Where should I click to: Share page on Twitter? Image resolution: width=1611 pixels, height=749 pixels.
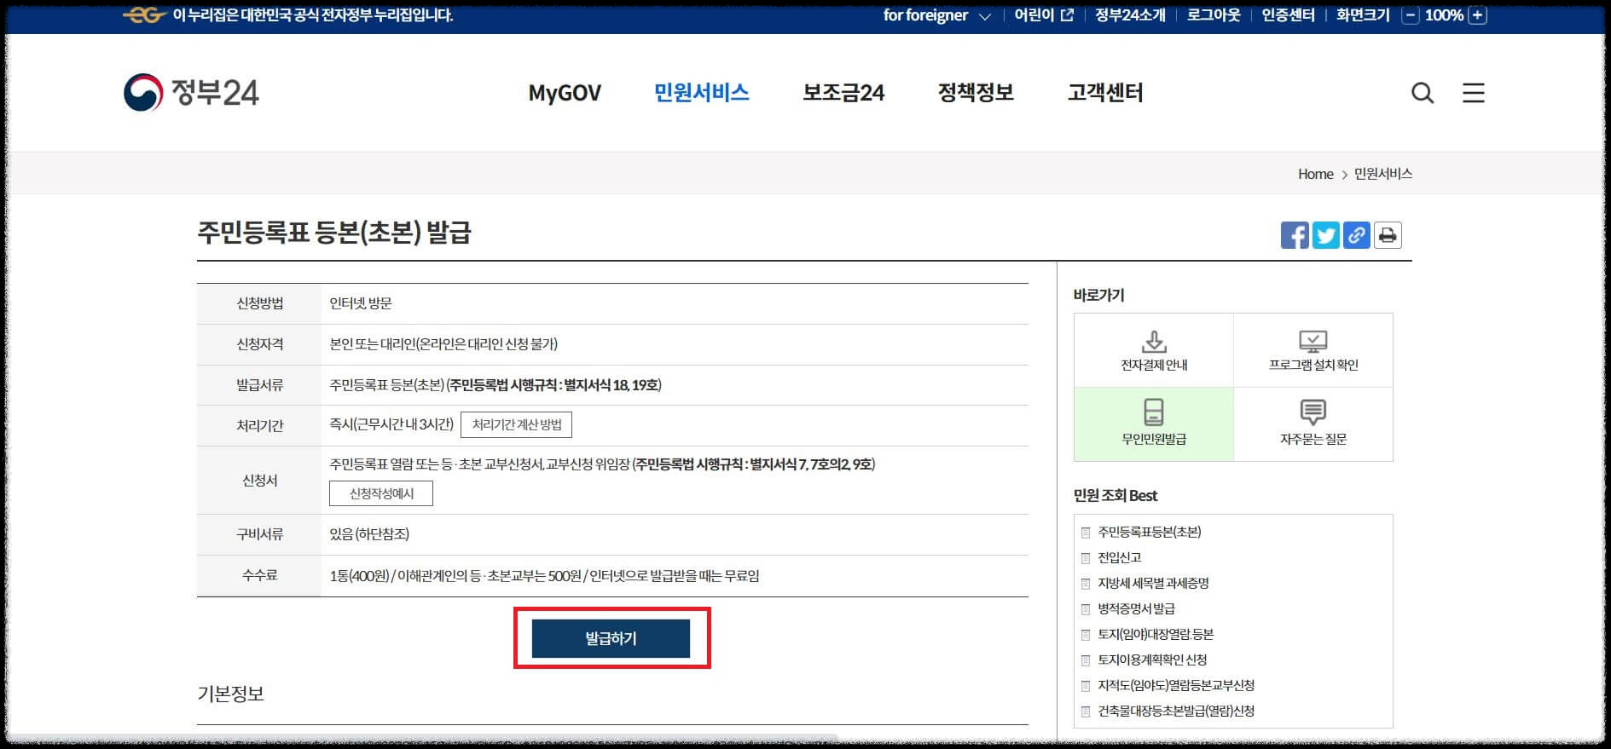coord(1325,235)
